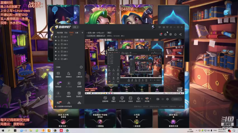Image resolution: width=238 pixels, height=133 pixels.
Task: Hide the 全屏1 fullscreen source layer
Action: pyautogui.click(x=56, y=59)
